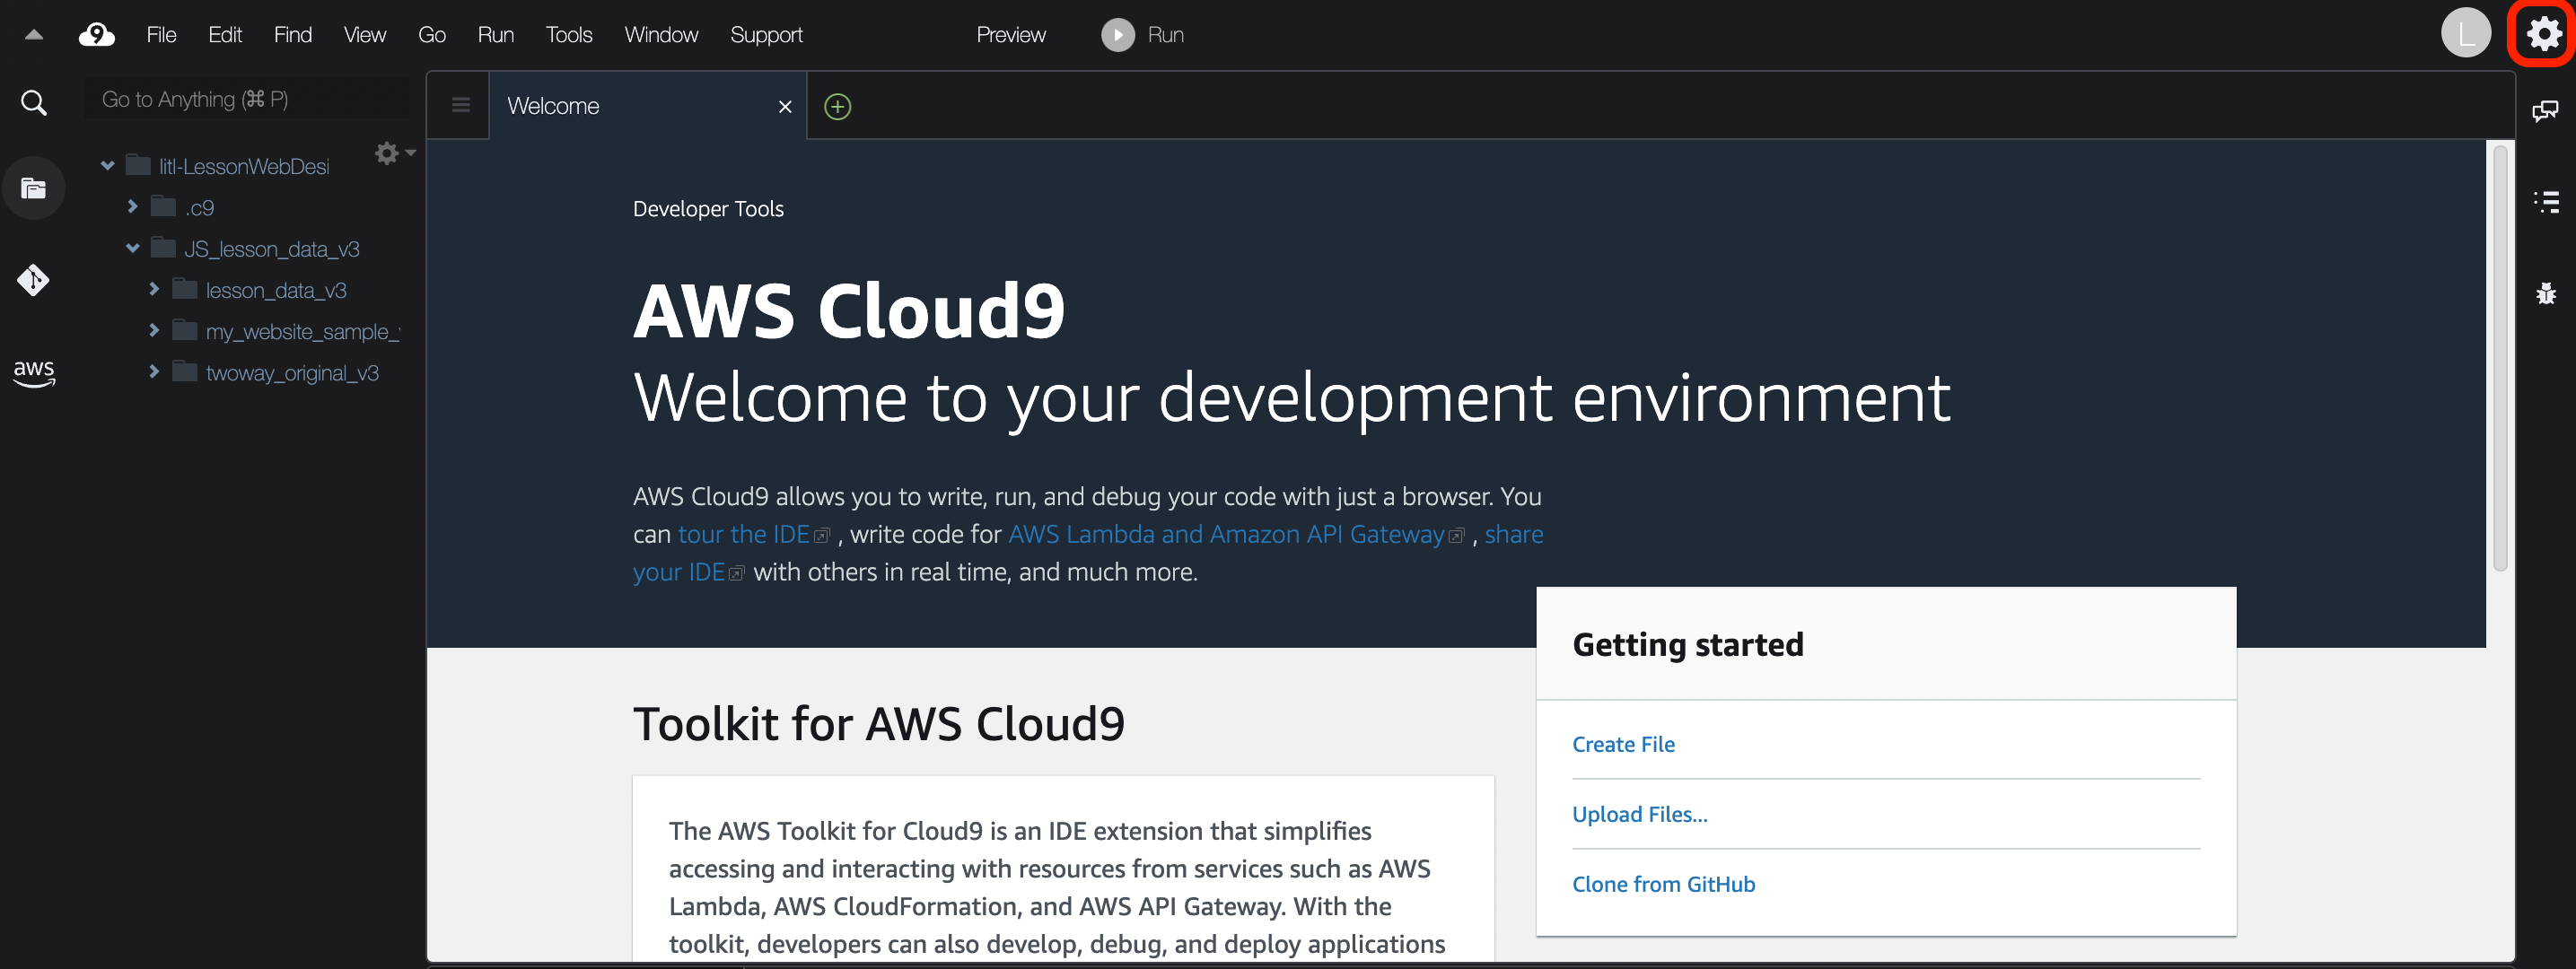Open the Window menu
Screen dimensions: 2576x969
click(661, 35)
